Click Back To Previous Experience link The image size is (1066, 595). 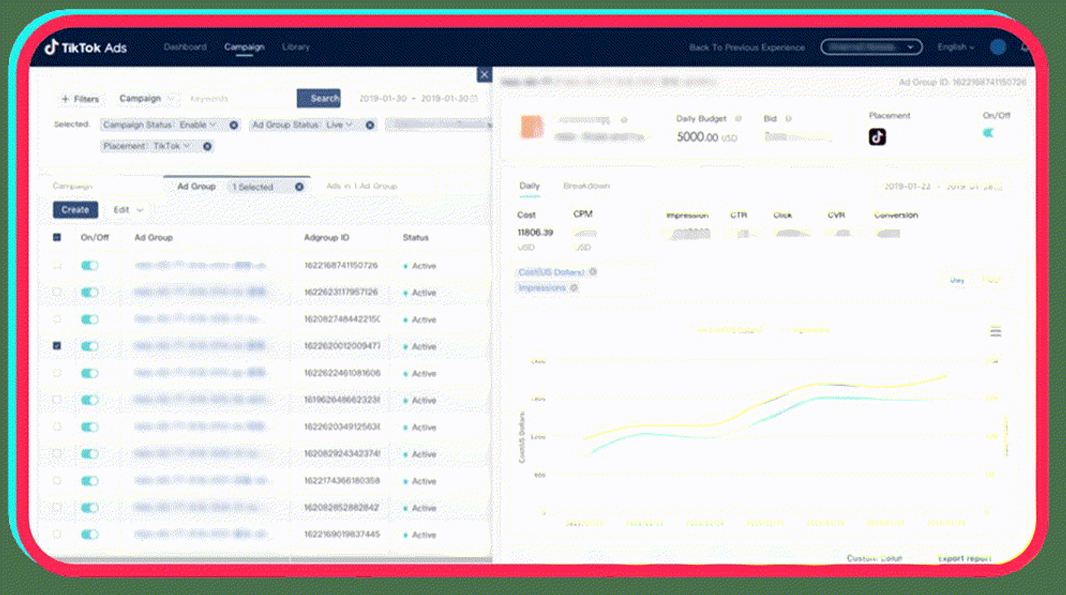pos(747,47)
